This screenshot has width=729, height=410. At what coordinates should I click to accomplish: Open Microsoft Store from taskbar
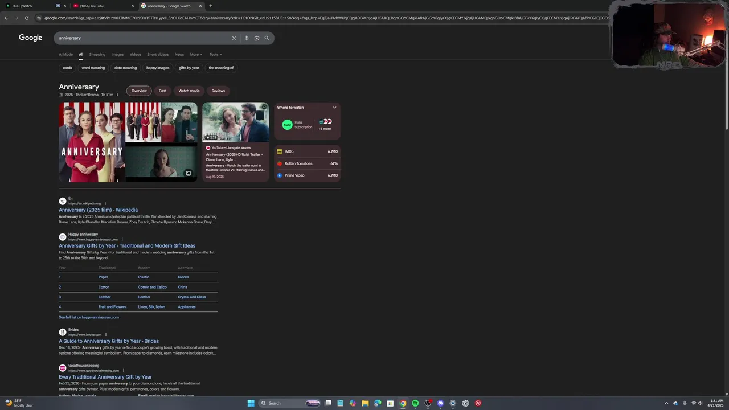tap(390, 403)
